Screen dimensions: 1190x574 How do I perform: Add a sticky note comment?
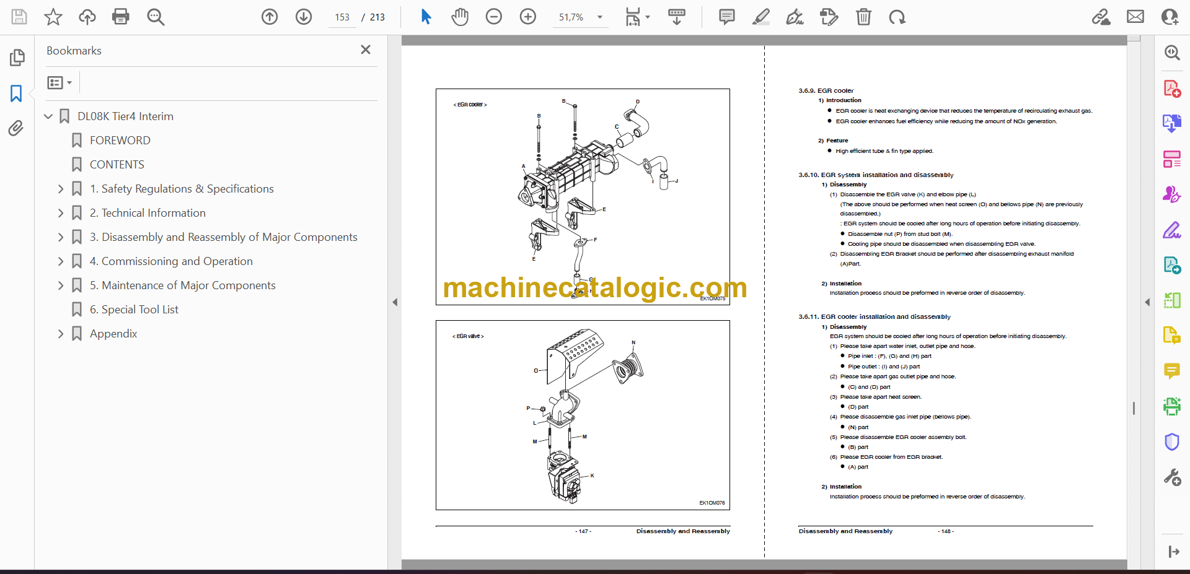(x=726, y=17)
